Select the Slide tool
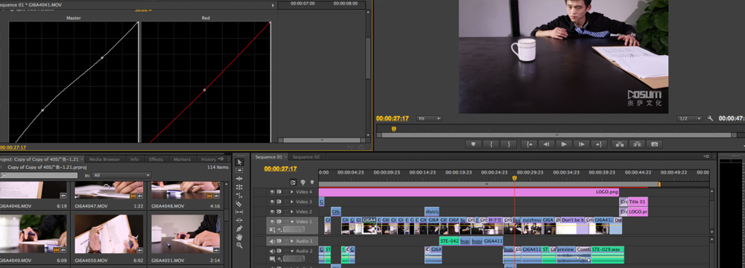Screen dimensions: 745x268 [239, 220]
